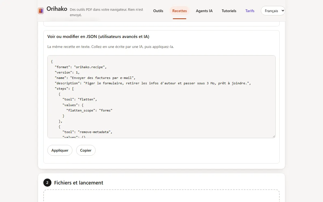Click the "La même recette en texte" description
The image size is (323, 202).
111,47
